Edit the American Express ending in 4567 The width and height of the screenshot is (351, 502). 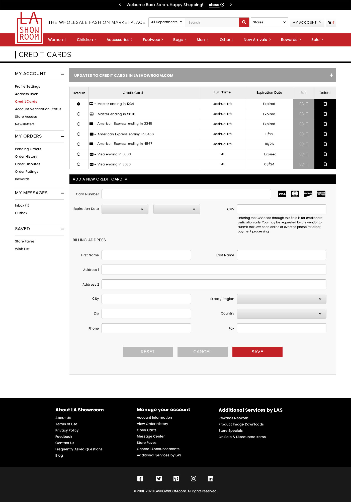pyautogui.click(x=303, y=144)
